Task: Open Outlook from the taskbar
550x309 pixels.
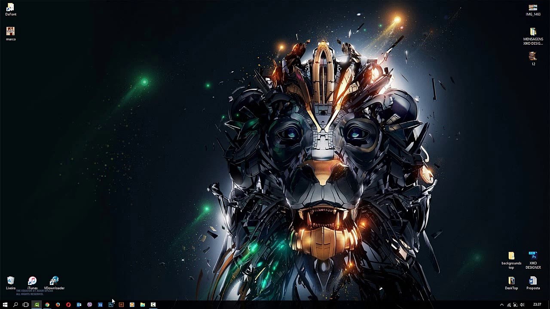Action: tap(79, 305)
